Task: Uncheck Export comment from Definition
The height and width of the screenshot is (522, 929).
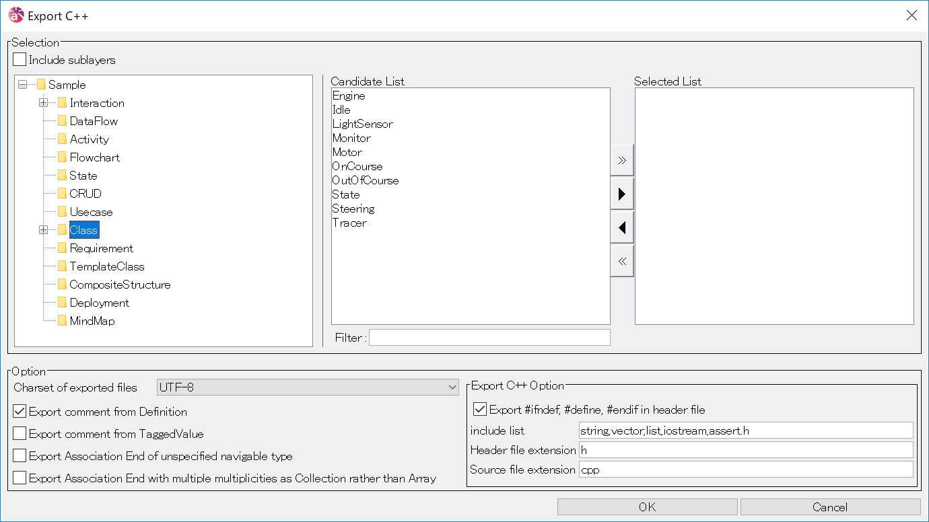Action: click(x=20, y=412)
